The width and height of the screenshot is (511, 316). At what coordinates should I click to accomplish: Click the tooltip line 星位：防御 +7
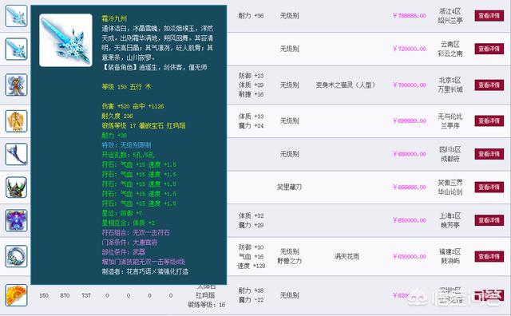tap(122, 213)
